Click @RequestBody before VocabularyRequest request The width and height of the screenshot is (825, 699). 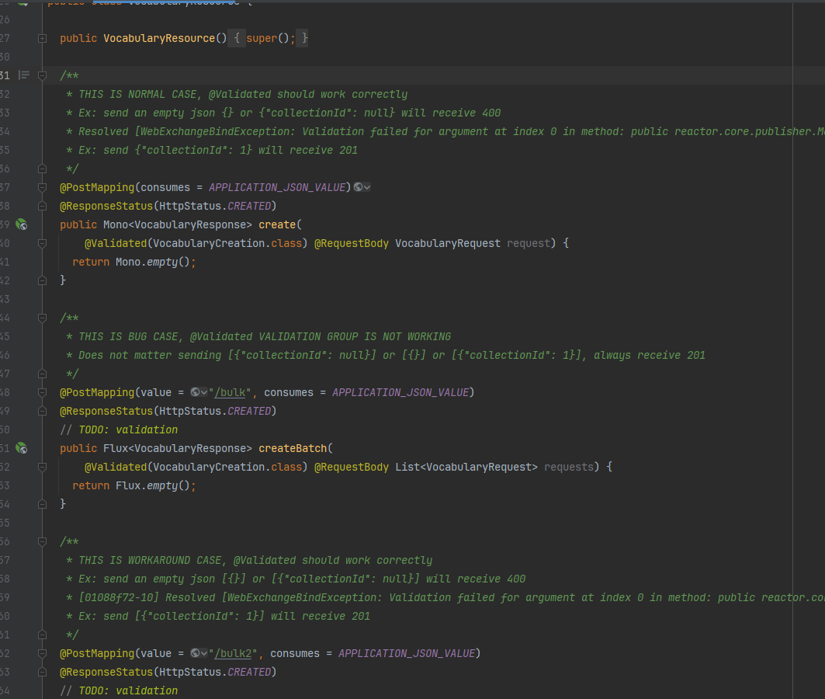click(352, 243)
